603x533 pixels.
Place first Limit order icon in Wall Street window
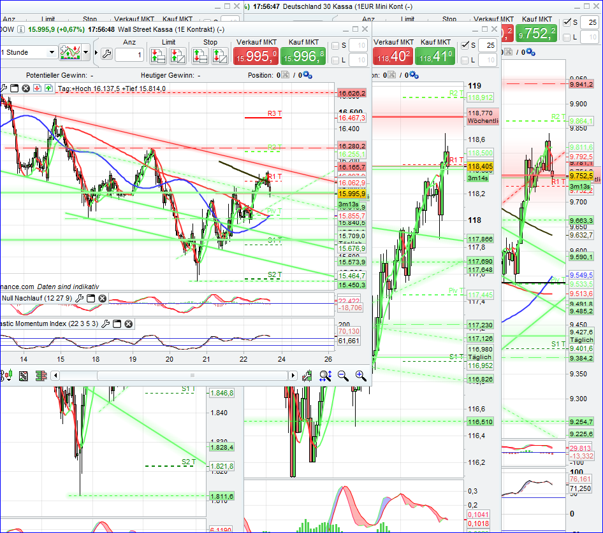pyautogui.click(x=157, y=56)
